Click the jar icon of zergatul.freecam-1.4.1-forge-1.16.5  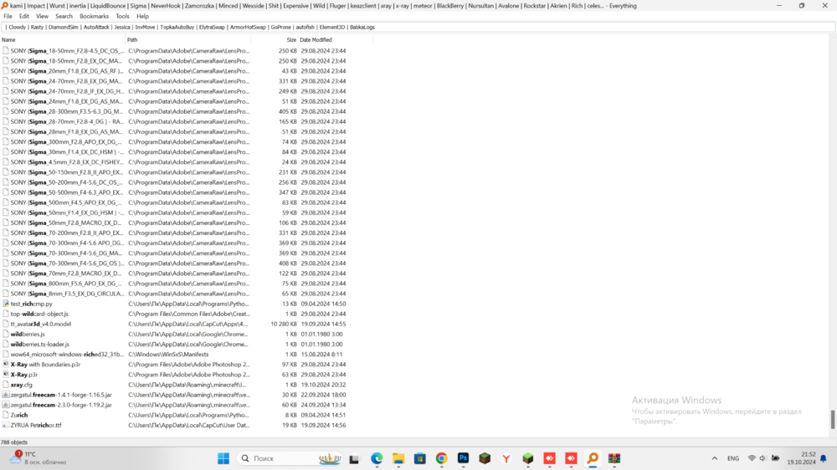pyautogui.click(x=6, y=395)
